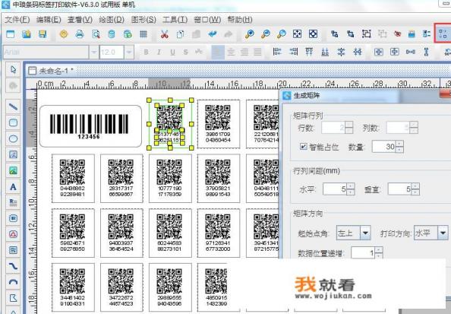Open print preview magnifier-page icon
This screenshot has width=451, height=314.
tap(96, 34)
